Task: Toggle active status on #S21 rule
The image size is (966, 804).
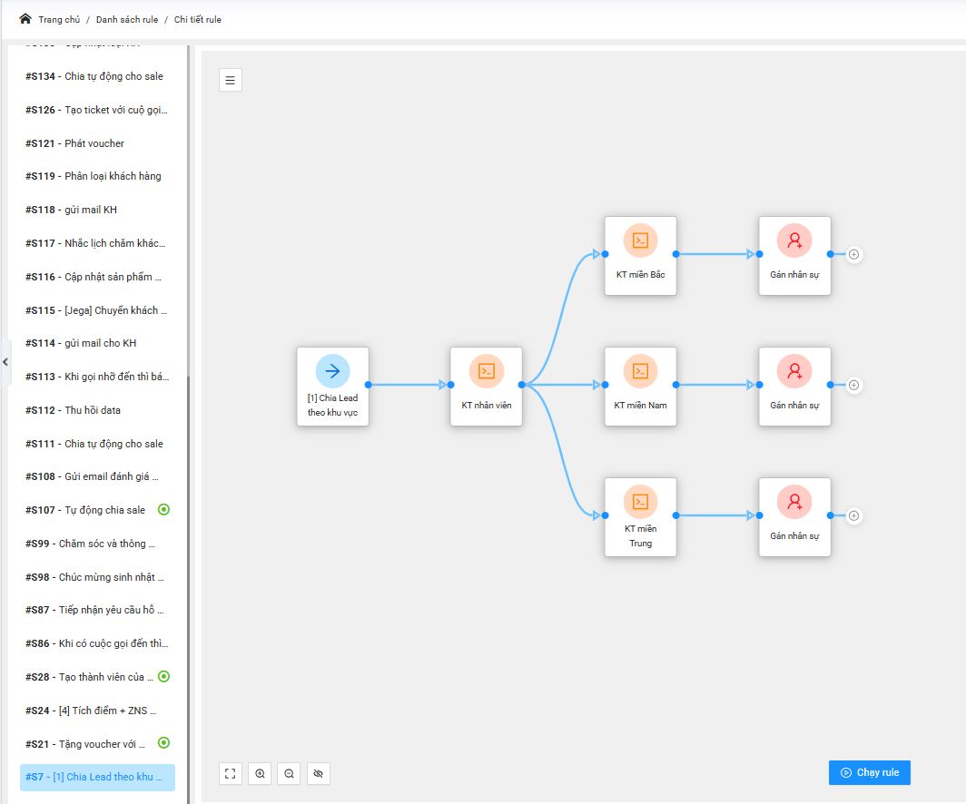Action: point(163,743)
